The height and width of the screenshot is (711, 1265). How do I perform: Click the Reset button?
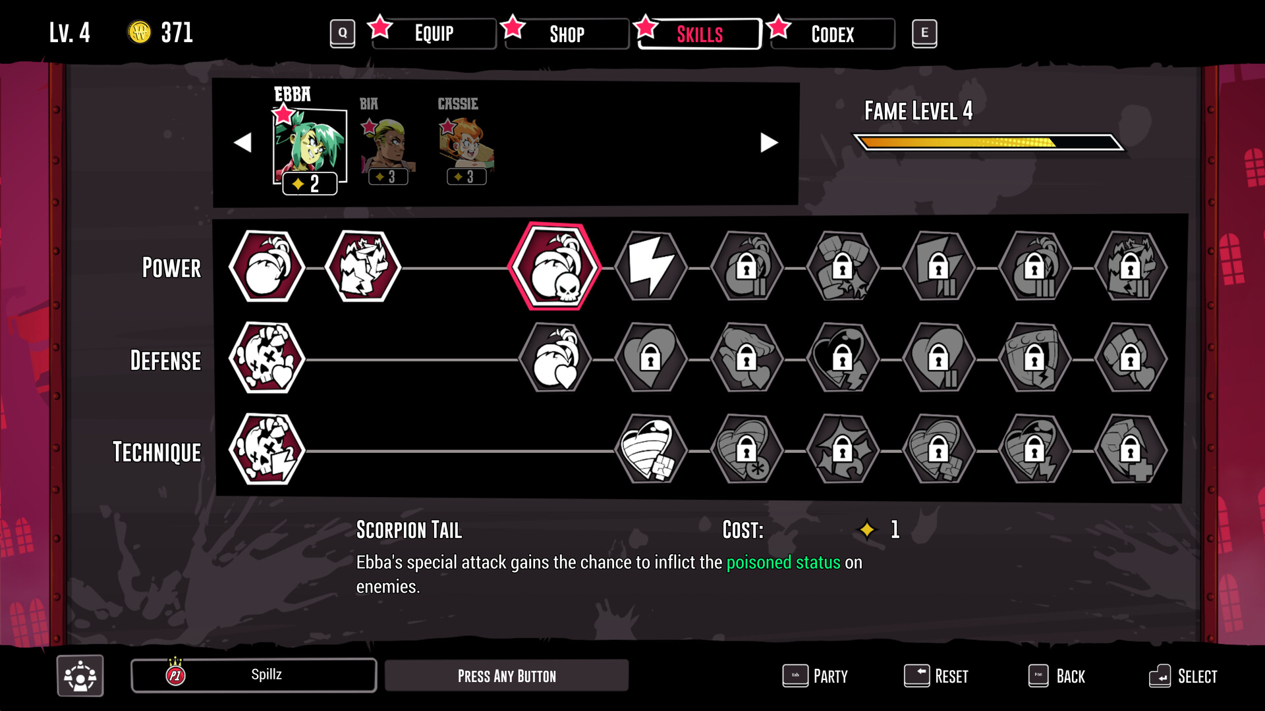936,676
